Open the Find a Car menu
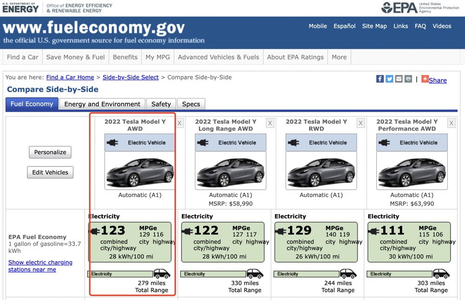This screenshot has width=465, height=300. coord(22,57)
